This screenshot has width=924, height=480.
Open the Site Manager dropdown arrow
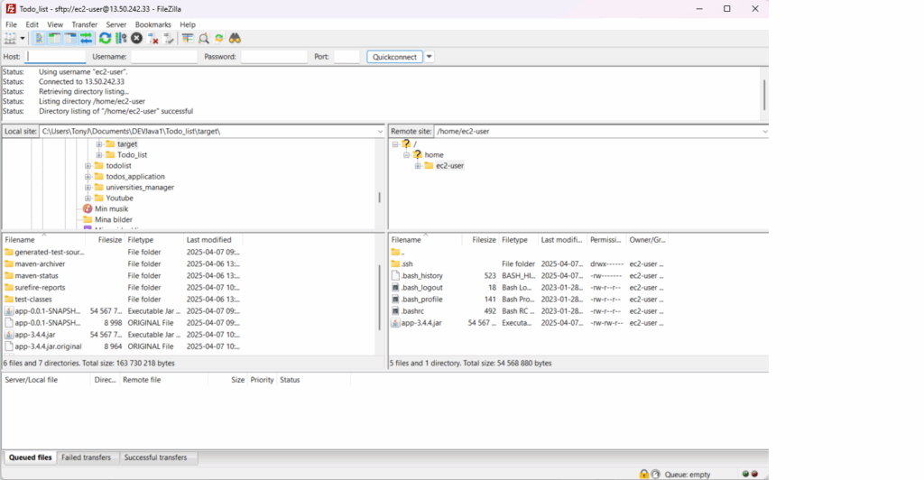(x=23, y=38)
